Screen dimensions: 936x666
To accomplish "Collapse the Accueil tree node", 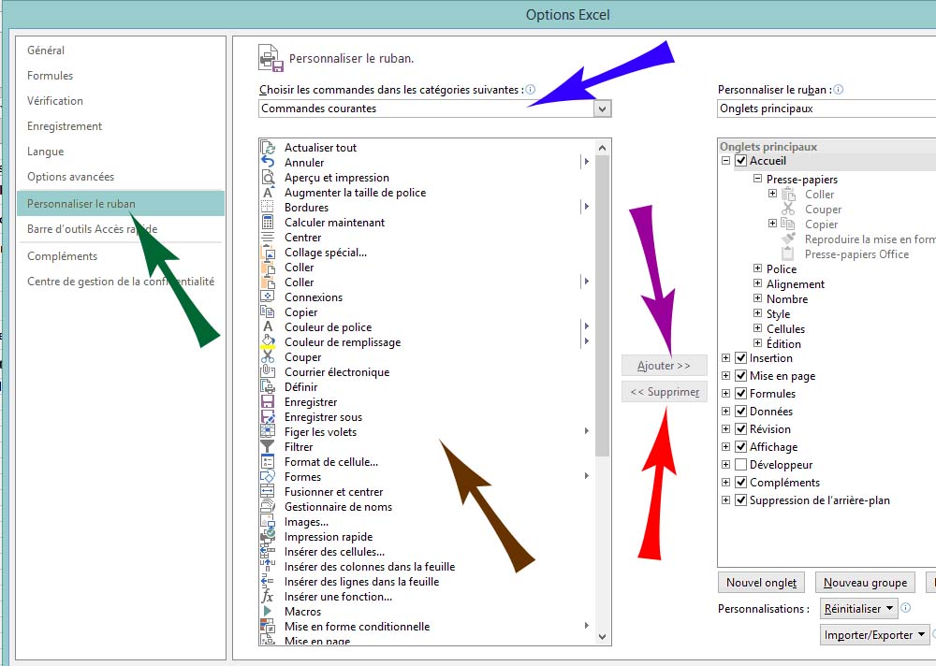I will tap(726, 161).
